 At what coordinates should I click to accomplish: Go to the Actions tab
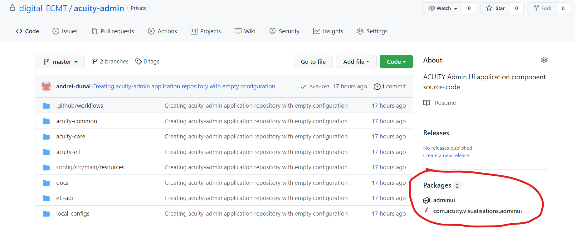pos(162,31)
